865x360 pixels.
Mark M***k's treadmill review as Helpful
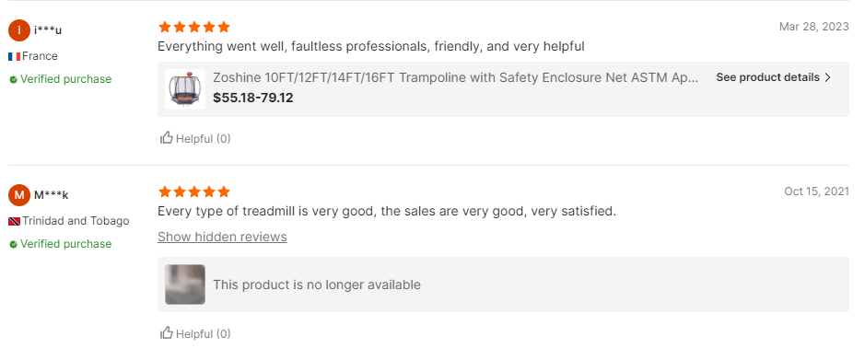pos(195,333)
